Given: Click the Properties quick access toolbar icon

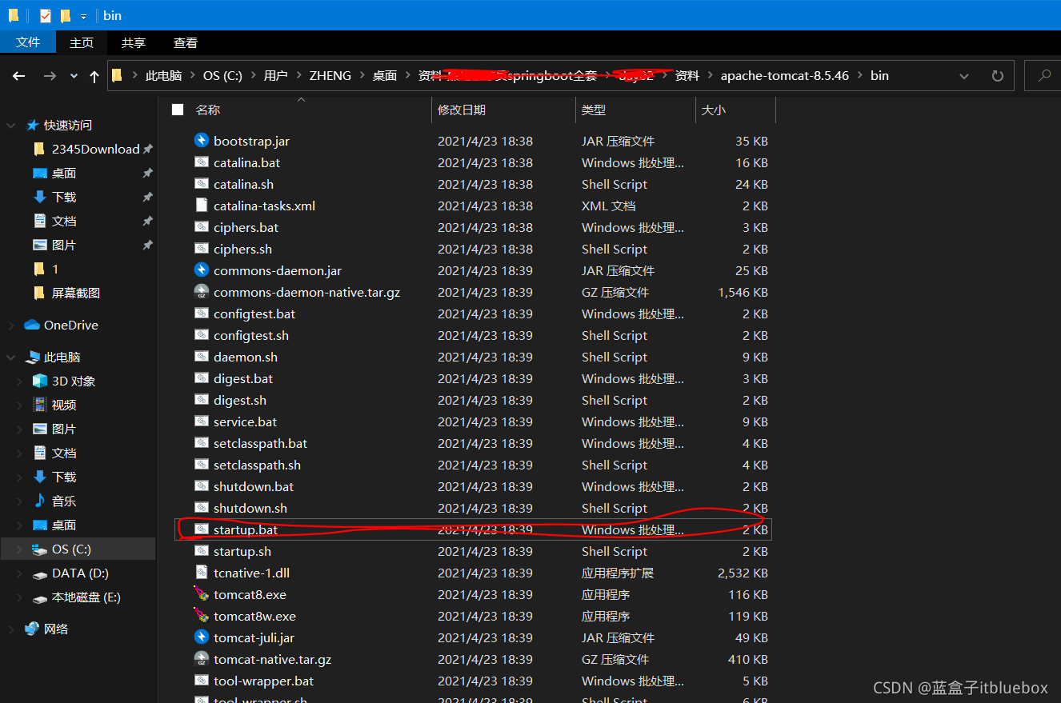Looking at the screenshot, I should pos(46,15).
